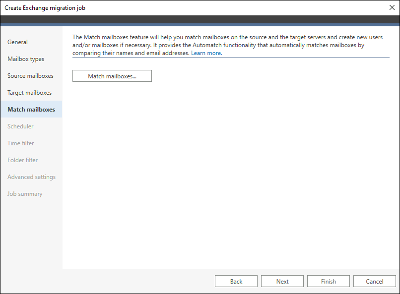Open the Time filter step
The height and width of the screenshot is (294, 400).
pos(20,143)
